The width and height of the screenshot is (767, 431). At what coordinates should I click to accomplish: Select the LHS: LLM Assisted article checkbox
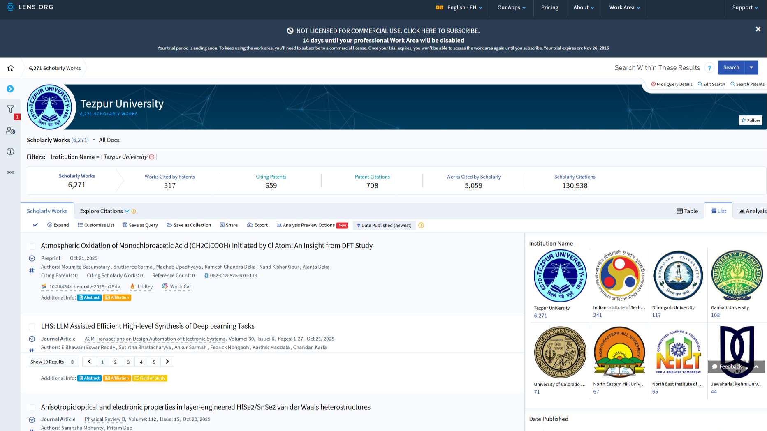click(32, 327)
